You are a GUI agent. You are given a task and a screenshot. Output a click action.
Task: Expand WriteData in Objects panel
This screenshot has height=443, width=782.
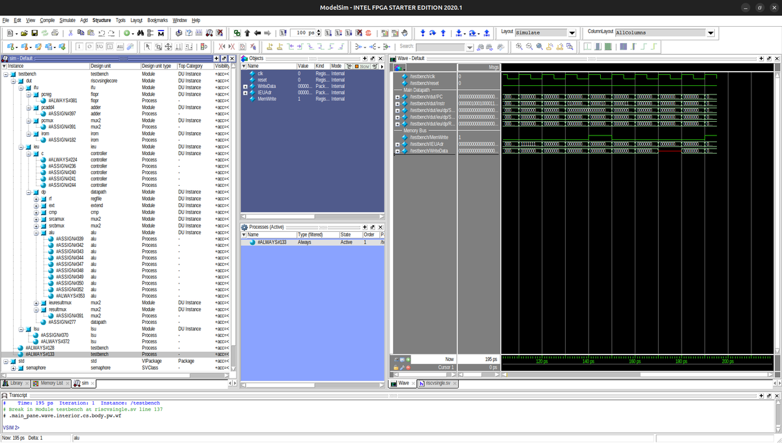click(245, 86)
